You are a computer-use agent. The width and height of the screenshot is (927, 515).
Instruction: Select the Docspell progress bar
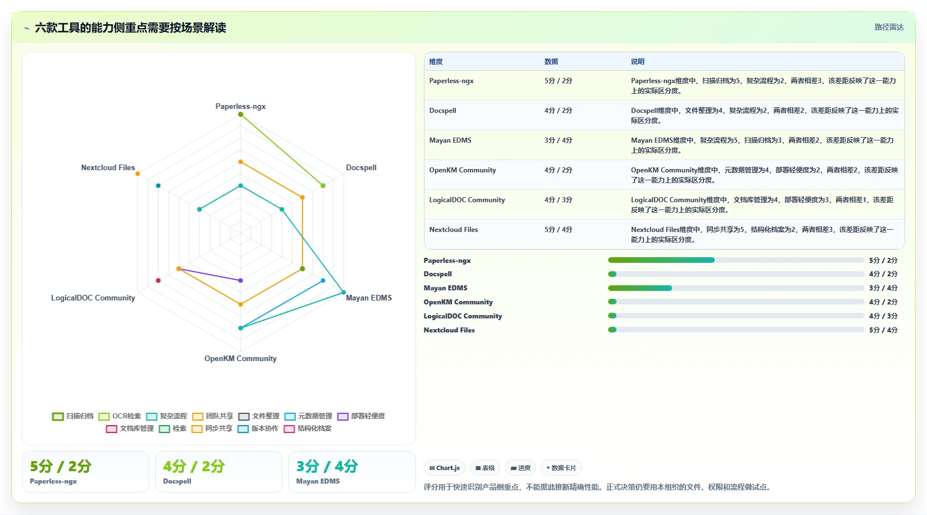pyautogui.click(x=736, y=274)
